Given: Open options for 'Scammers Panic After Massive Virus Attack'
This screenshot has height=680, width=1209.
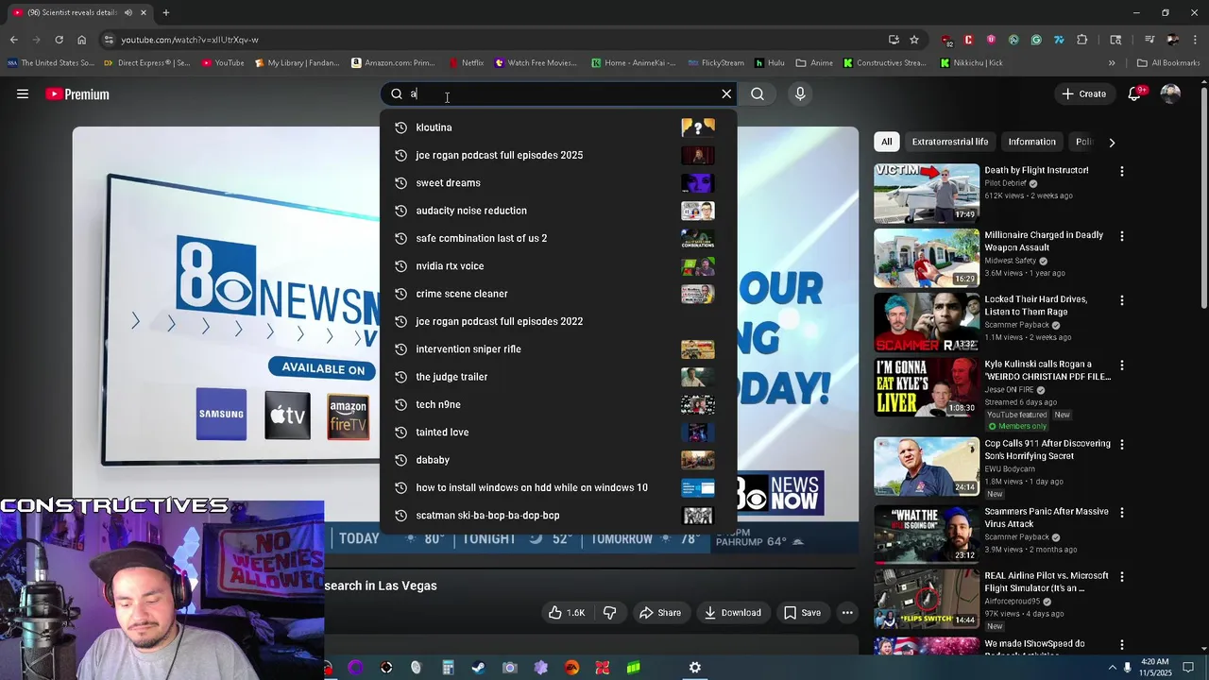Looking at the screenshot, I should click(x=1122, y=512).
